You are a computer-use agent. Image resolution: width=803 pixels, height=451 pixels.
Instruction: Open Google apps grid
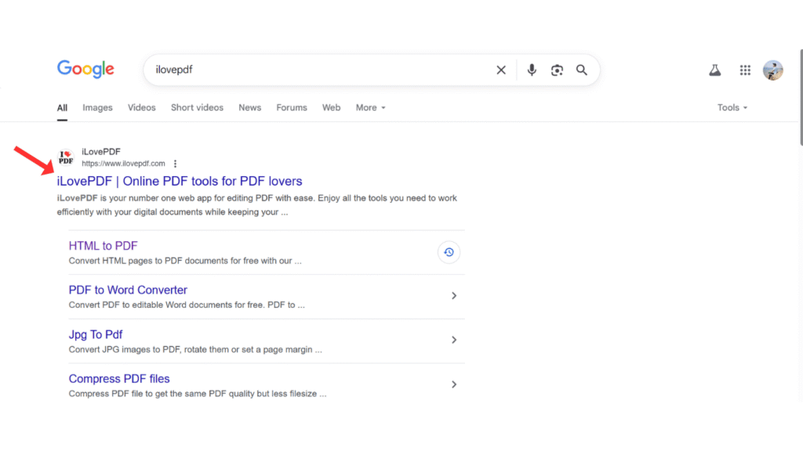[x=745, y=70]
